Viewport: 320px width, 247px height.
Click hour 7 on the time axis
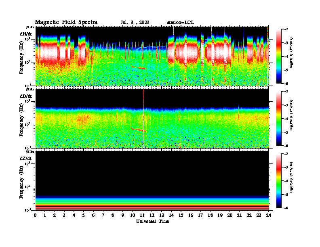[x=103, y=216]
